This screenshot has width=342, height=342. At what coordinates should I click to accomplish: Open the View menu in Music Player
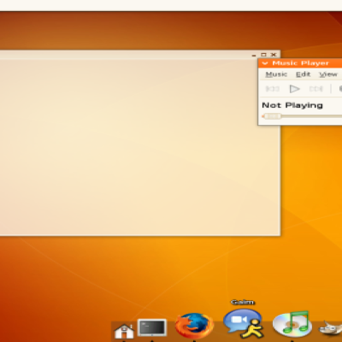pyautogui.click(x=328, y=74)
